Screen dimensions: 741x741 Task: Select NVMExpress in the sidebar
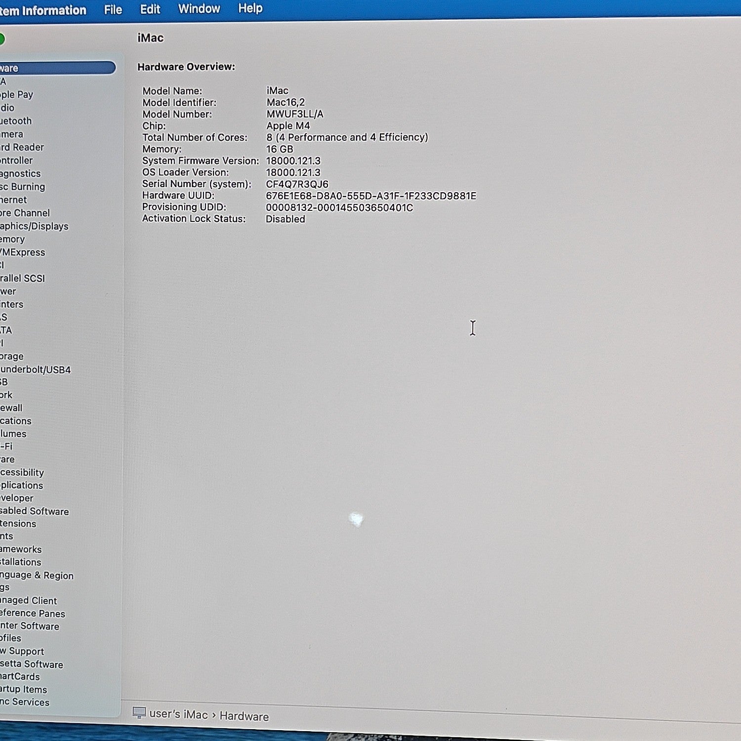coord(22,252)
